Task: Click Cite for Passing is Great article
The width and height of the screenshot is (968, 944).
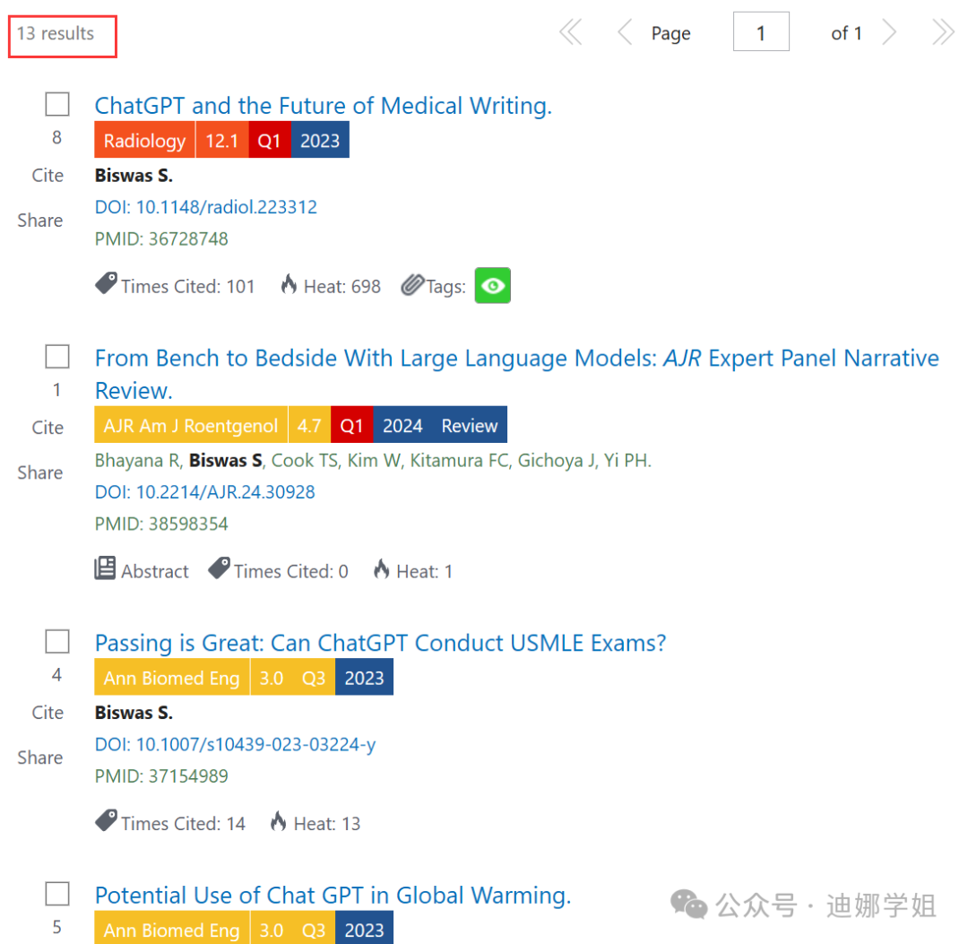Action: (48, 713)
